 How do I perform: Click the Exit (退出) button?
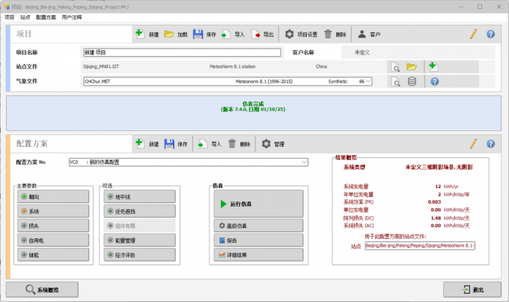pyautogui.click(x=472, y=289)
